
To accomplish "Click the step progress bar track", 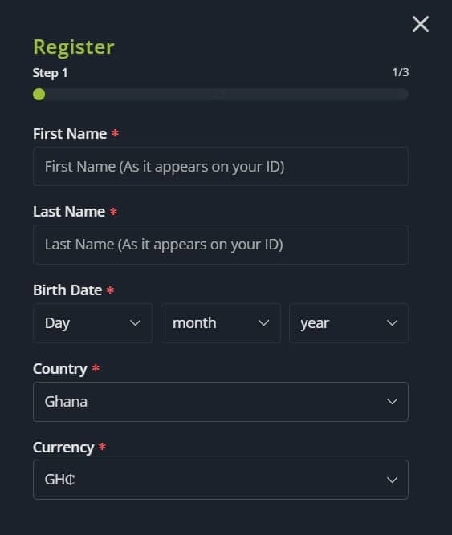I will [221, 95].
